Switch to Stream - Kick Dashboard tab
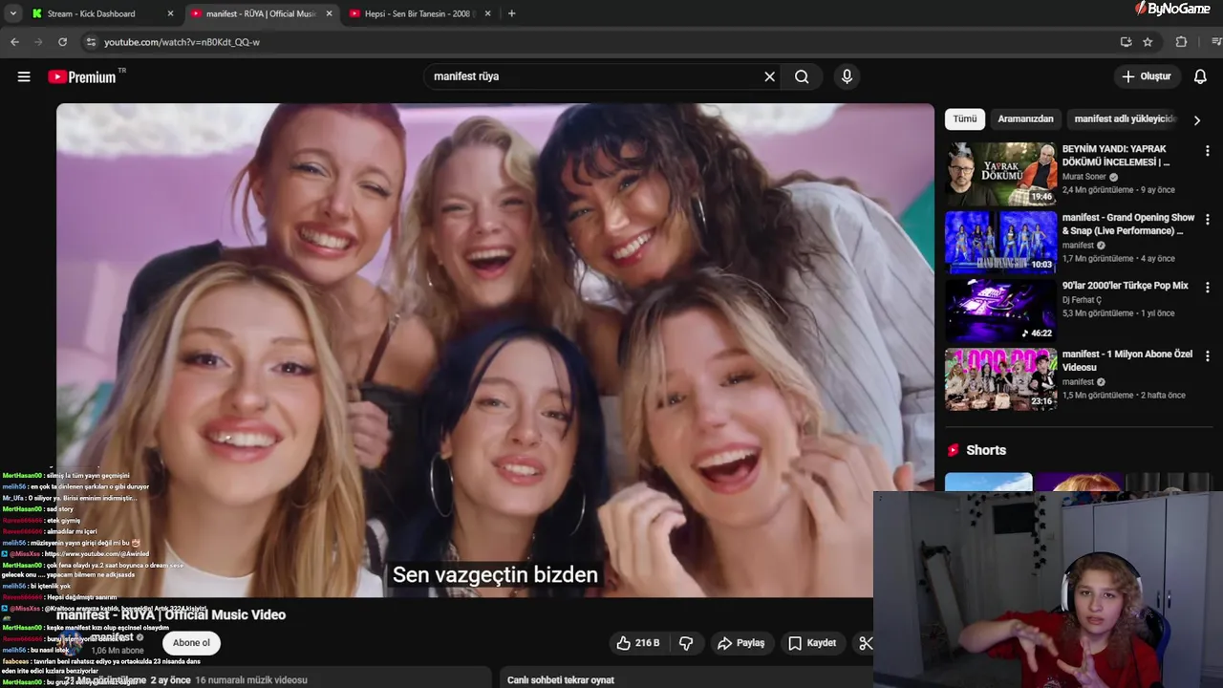The height and width of the screenshot is (688, 1223). [92, 13]
